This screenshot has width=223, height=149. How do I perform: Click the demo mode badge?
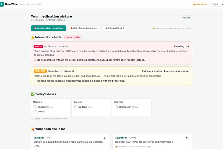[x=200, y=4]
